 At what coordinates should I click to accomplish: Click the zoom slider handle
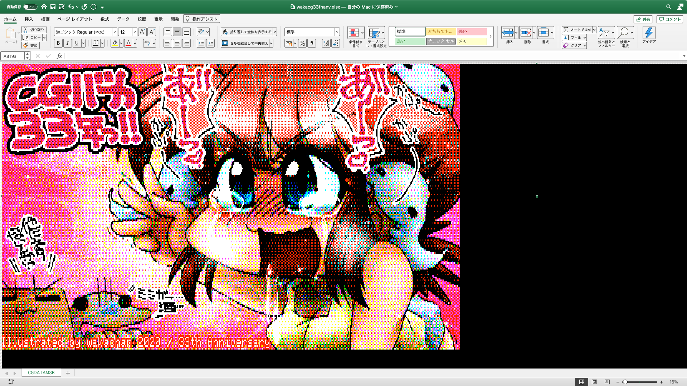[x=625, y=382]
